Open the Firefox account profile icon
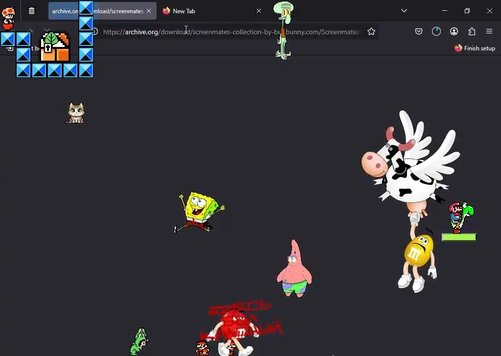This screenshot has height=356, width=501. (454, 31)
